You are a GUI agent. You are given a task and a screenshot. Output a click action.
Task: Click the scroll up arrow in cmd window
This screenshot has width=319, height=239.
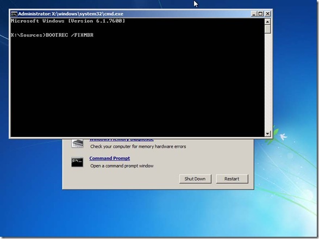point(267,21)
